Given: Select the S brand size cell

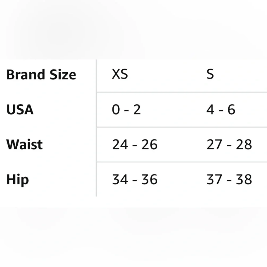Looking at the screenshot, I should (210, 74).
